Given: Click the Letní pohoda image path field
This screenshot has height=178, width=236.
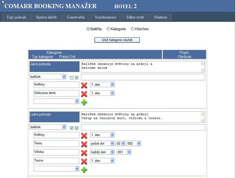Looking at the screenshot, I should tap(143, 128).
